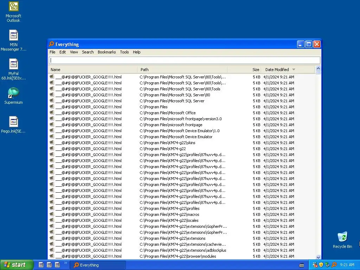The height and width of the screenshot is (270, 360).
Task: Click the yellow security shield tray icon
Action: point(321,265)
